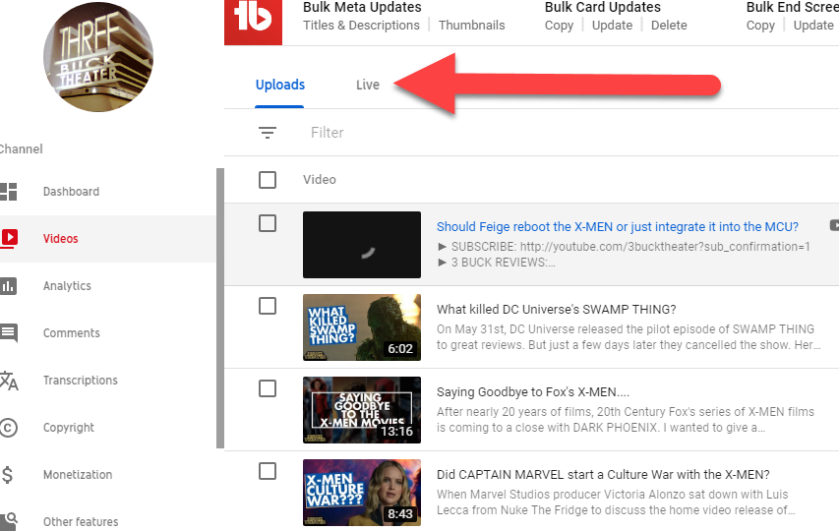This screenshot has width=839, height=531.
Task: Open the What Killed Swamp Thing thumbnail
Action: (x=362, y=327)
